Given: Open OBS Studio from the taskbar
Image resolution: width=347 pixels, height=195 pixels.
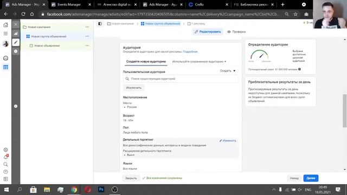Looking at the screenshot, I should (114, 190).
